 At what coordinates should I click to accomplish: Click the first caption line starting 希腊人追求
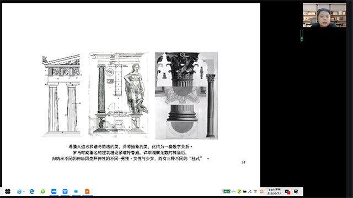(130, 147)
